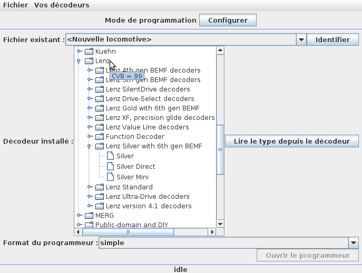The width and height of the screenshot is (362, 273).
Task: Click the horizontal scrollbar right arrow
Action: click(x=212, y=232)
